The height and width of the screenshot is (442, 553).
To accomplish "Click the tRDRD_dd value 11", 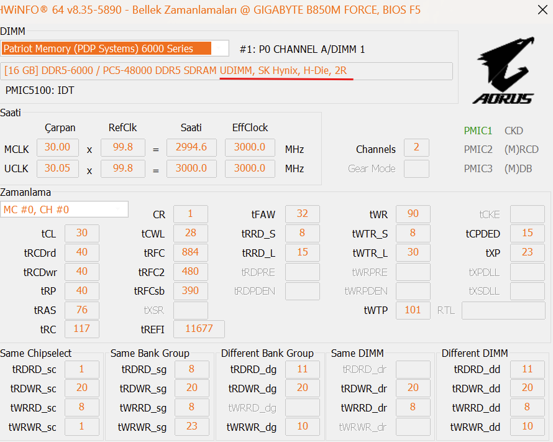I will point(528,369).
